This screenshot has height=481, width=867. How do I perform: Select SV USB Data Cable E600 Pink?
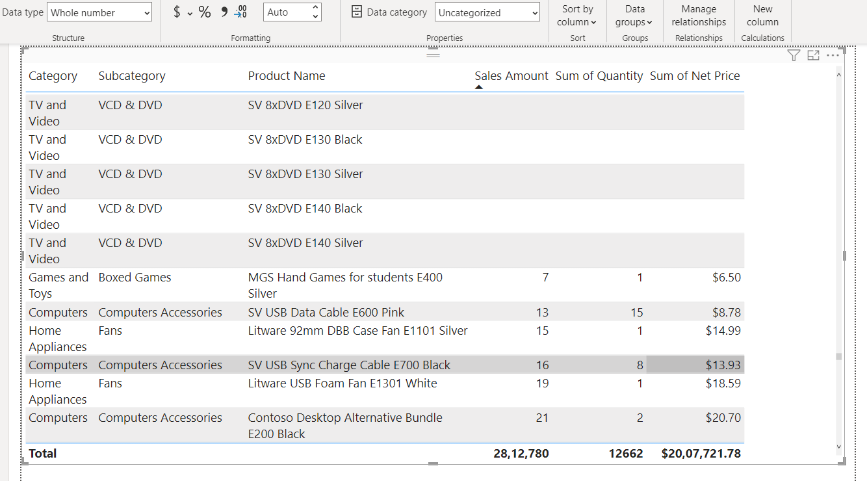(326, 313)
